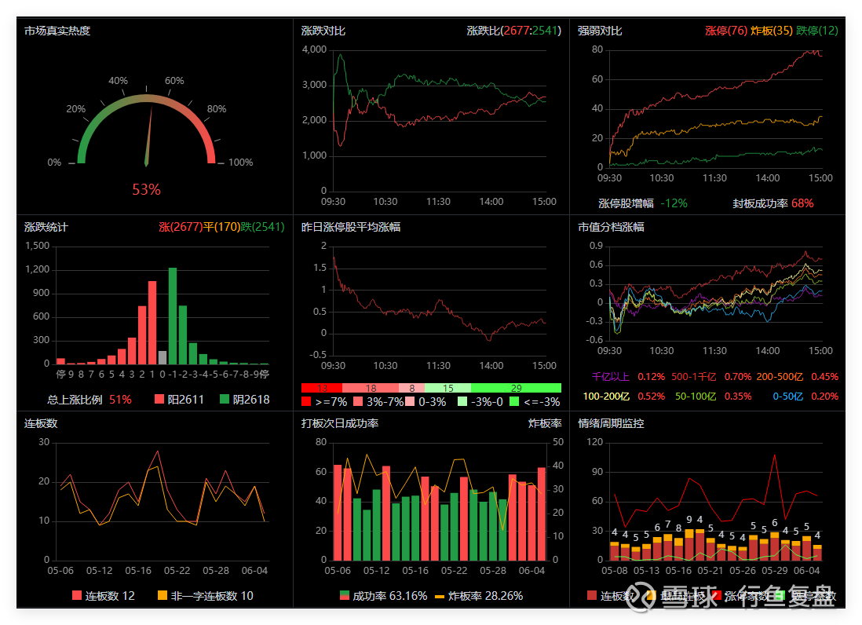Image resolution: width=862 pixels, height=625 pixels.
Task: Toggle the 3%-7% legend series
Action: 357,402
